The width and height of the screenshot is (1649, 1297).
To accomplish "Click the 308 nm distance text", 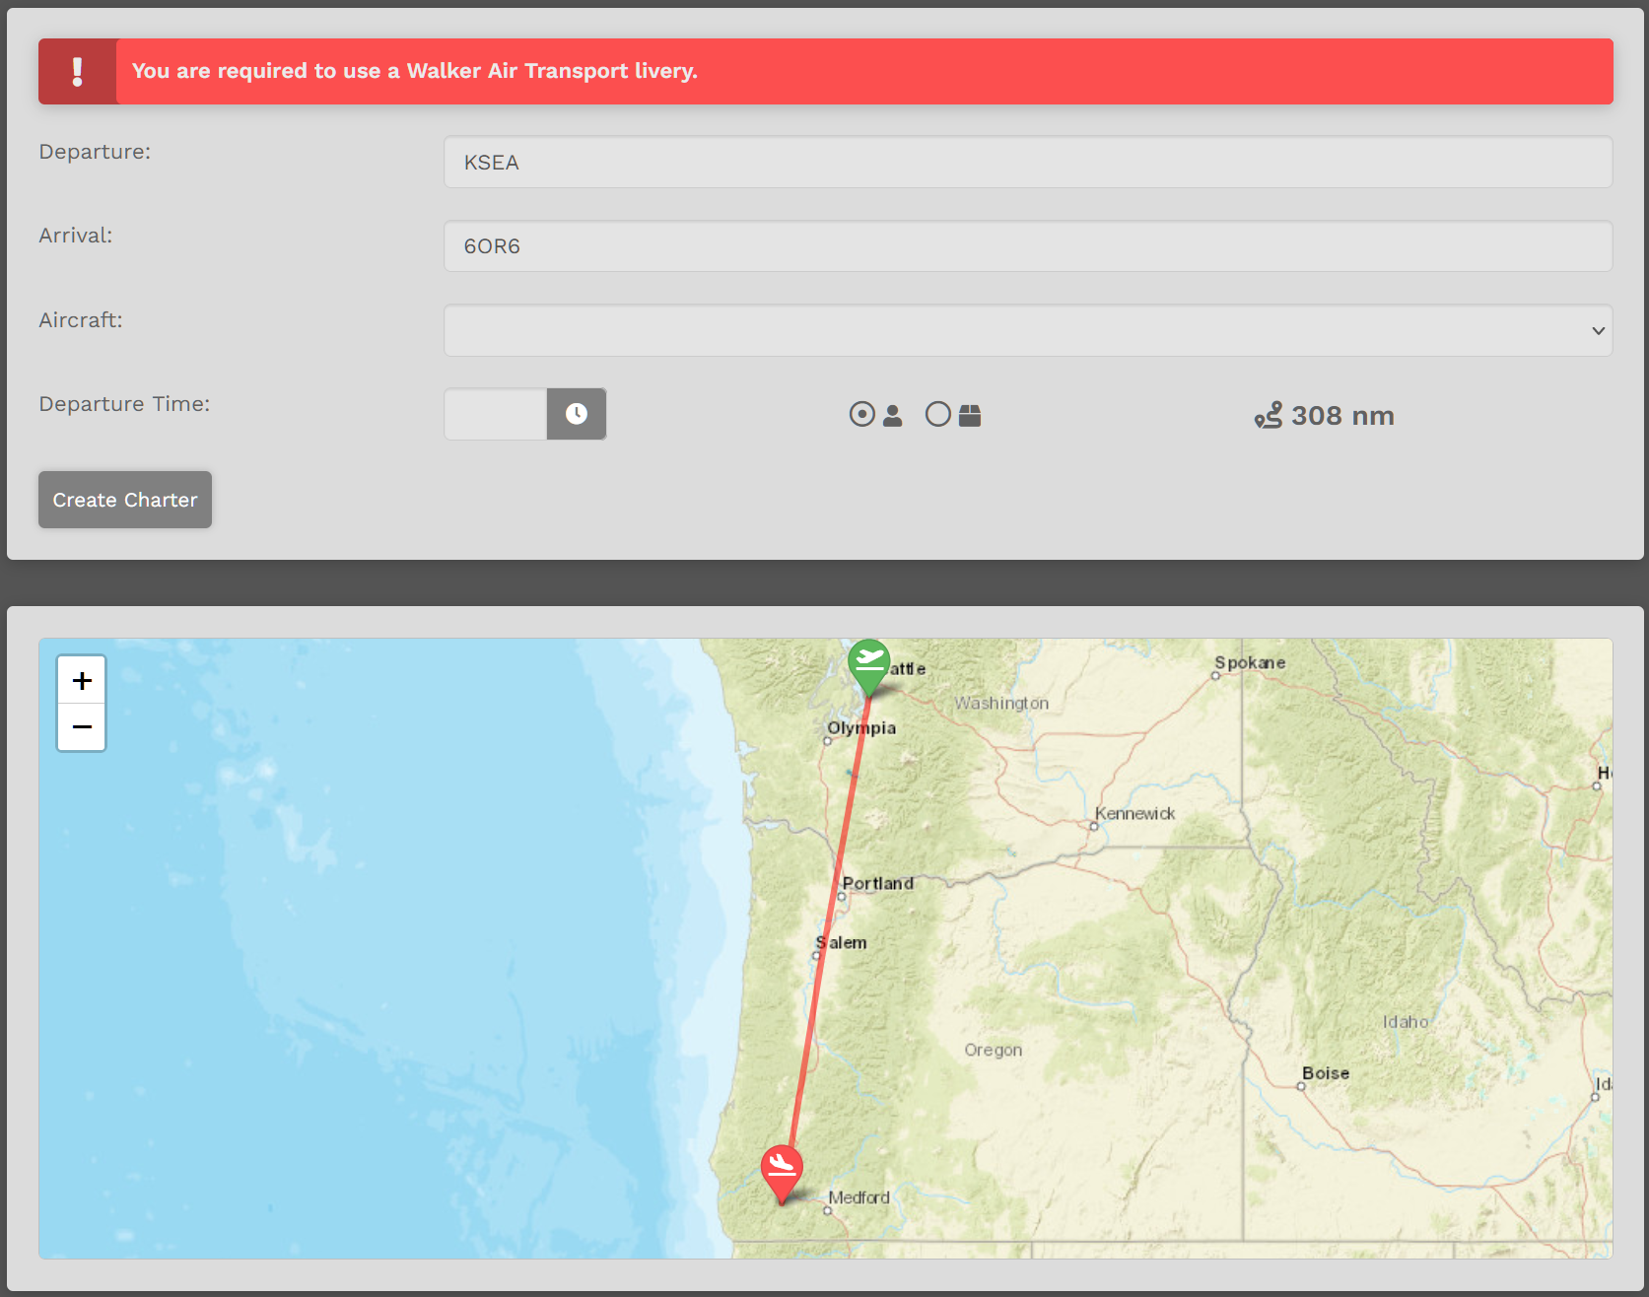I will [x=1342, y=415].
